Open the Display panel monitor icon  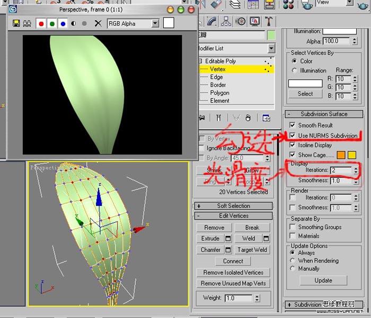pyautogui.click(x=255, y=22)
